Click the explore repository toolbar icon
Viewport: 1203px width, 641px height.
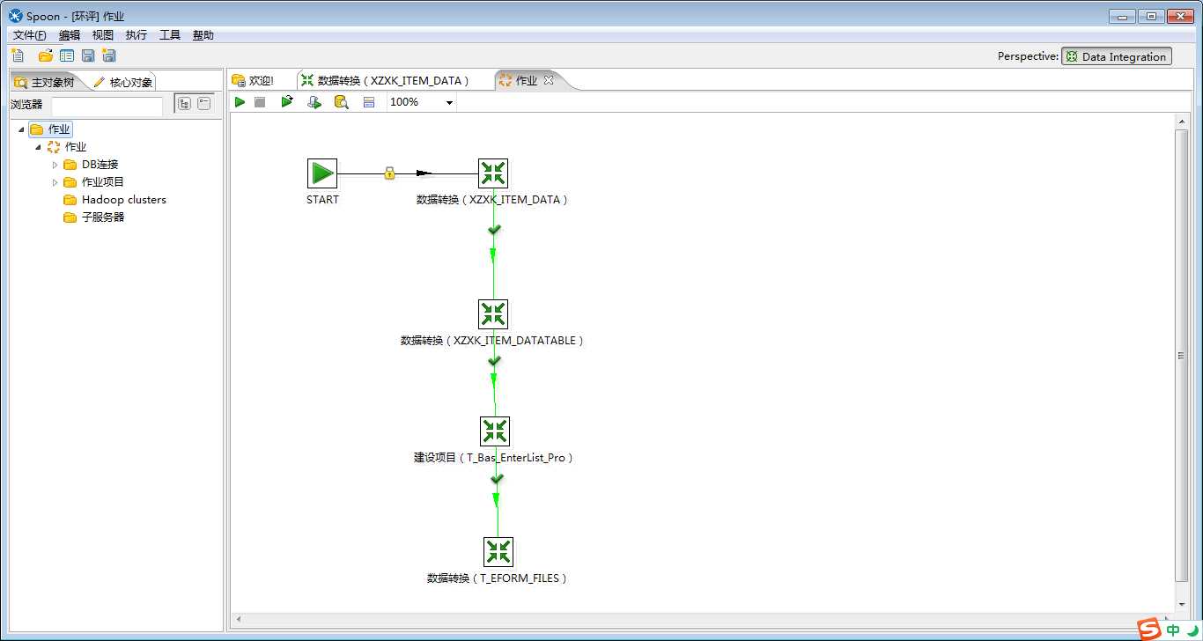(x=67, y=55)
